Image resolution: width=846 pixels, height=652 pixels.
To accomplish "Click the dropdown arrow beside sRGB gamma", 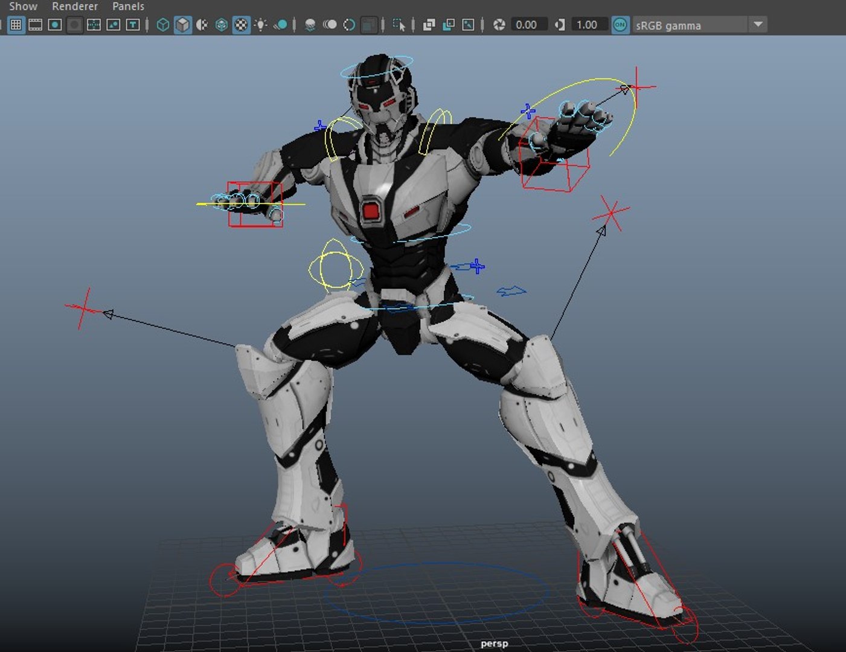I will (758, 25).
